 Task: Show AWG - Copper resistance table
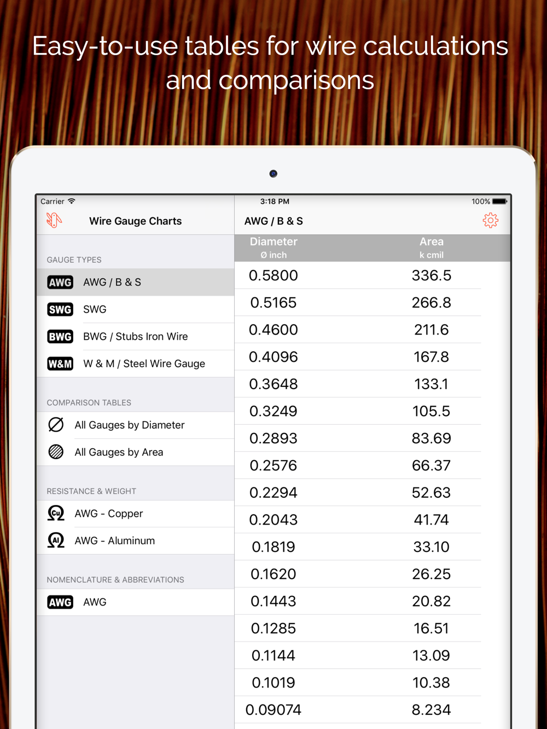pyautogui.click(x=136, y=514)
